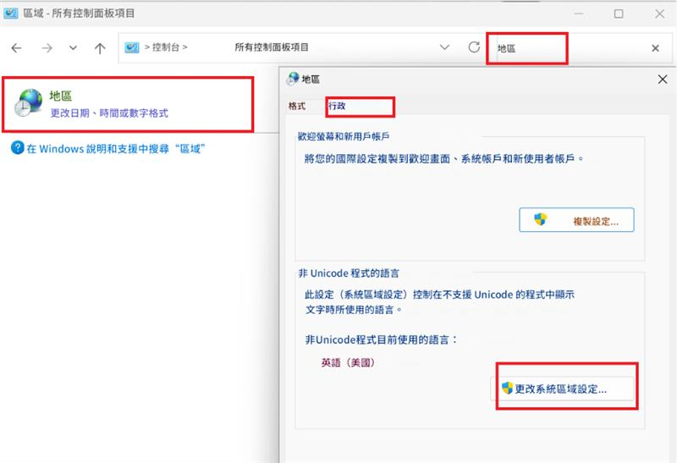This screenshot has width=677, height=463.
Task: Select 控制台 breadcrumb in address bar
Action: [166, 47]
